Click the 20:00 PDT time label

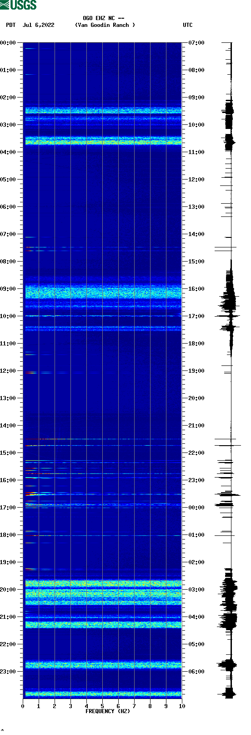(x=8, y=590)
